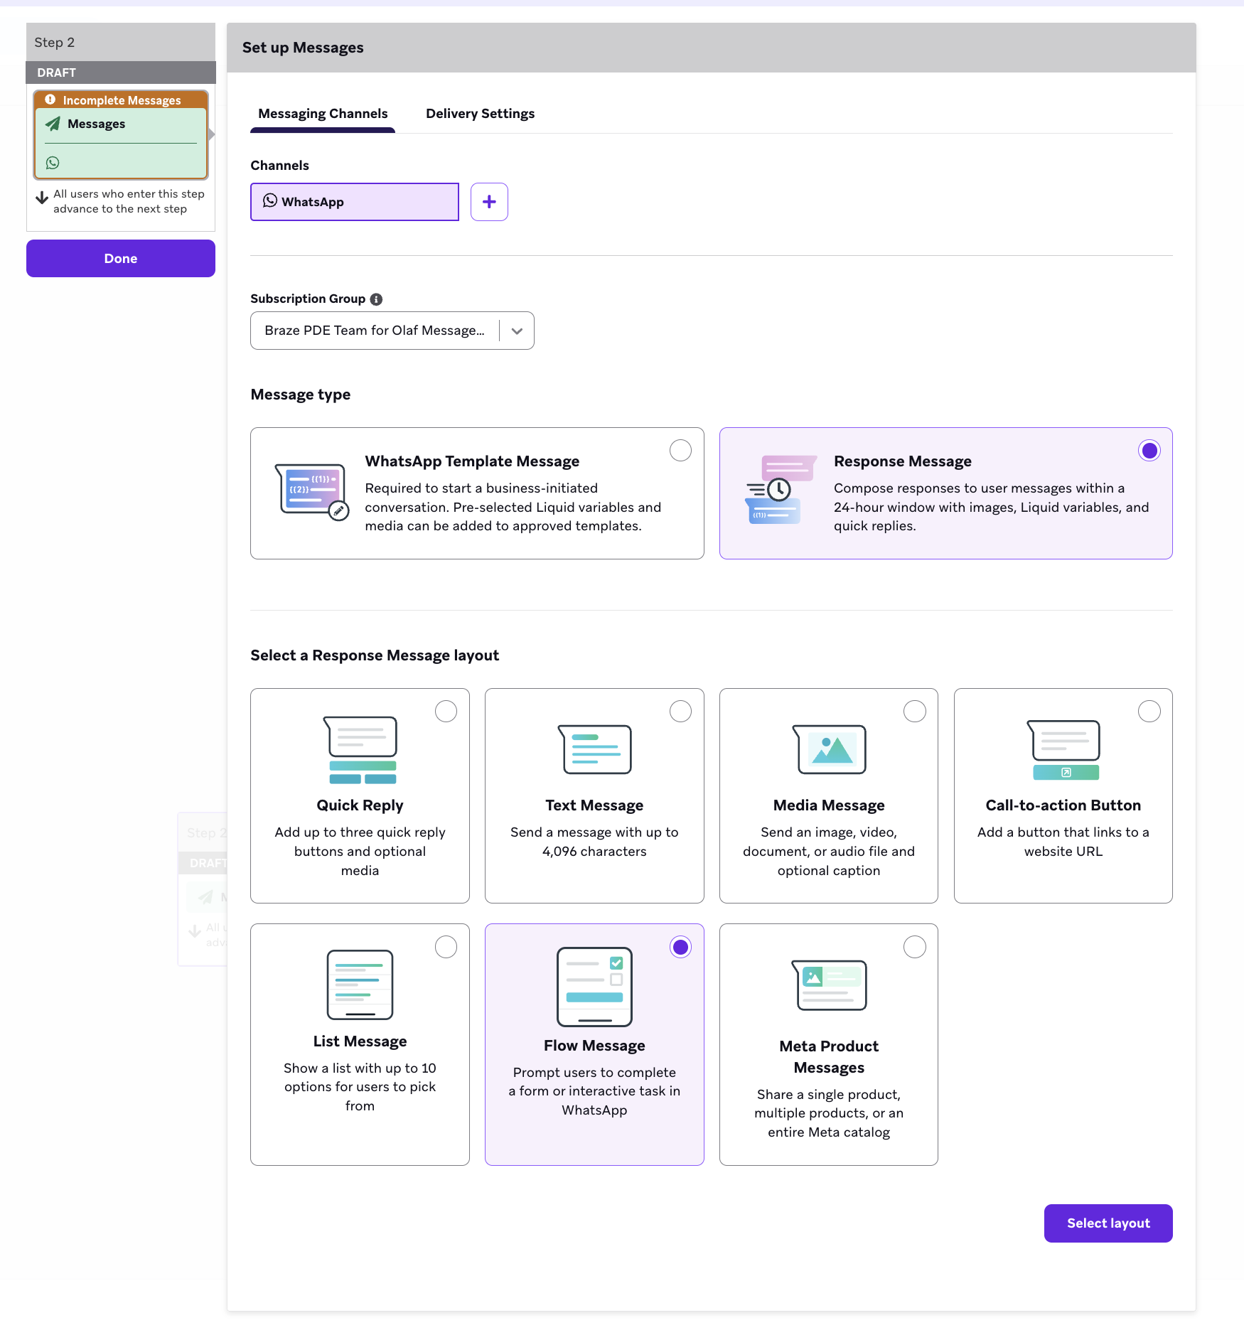Choose the Response Message radio option
The image size is (1244, 1335).
tap(1149, 451)
